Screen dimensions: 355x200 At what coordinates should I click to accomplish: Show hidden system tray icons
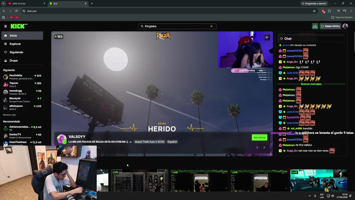pos(310,196)
